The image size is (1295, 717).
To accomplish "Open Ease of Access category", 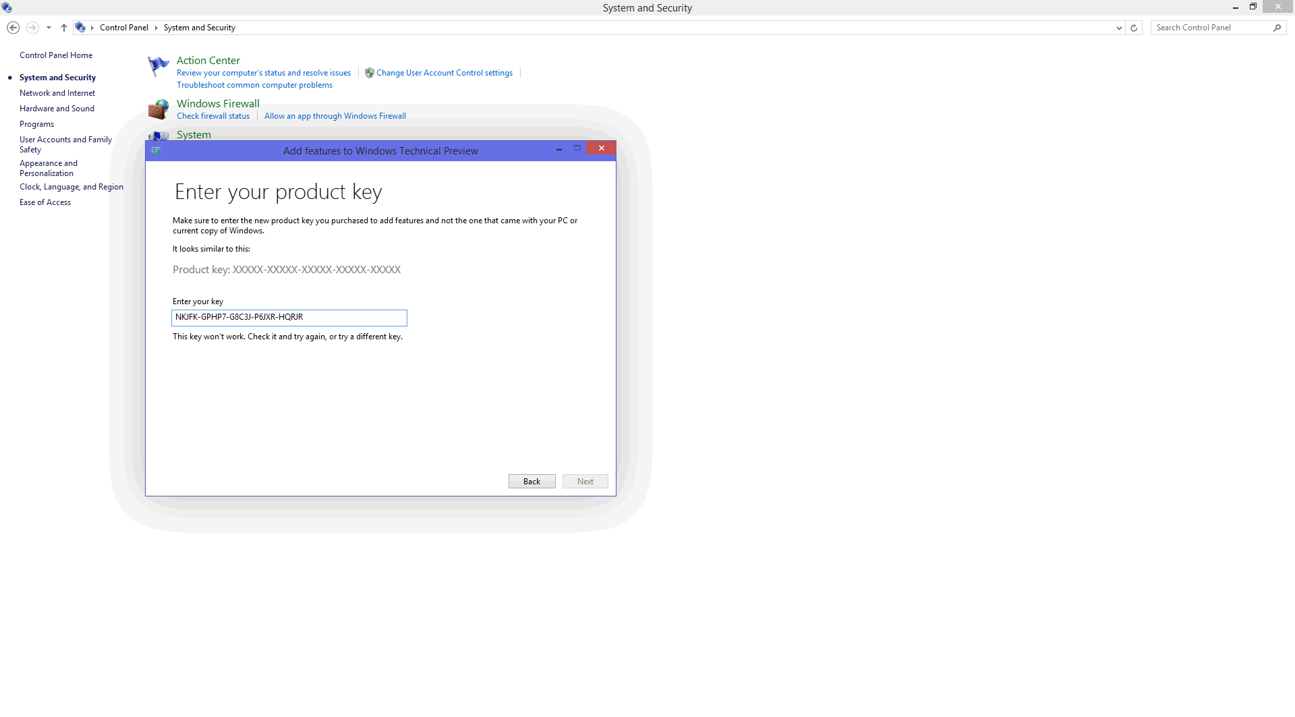I will coord(45,202).
